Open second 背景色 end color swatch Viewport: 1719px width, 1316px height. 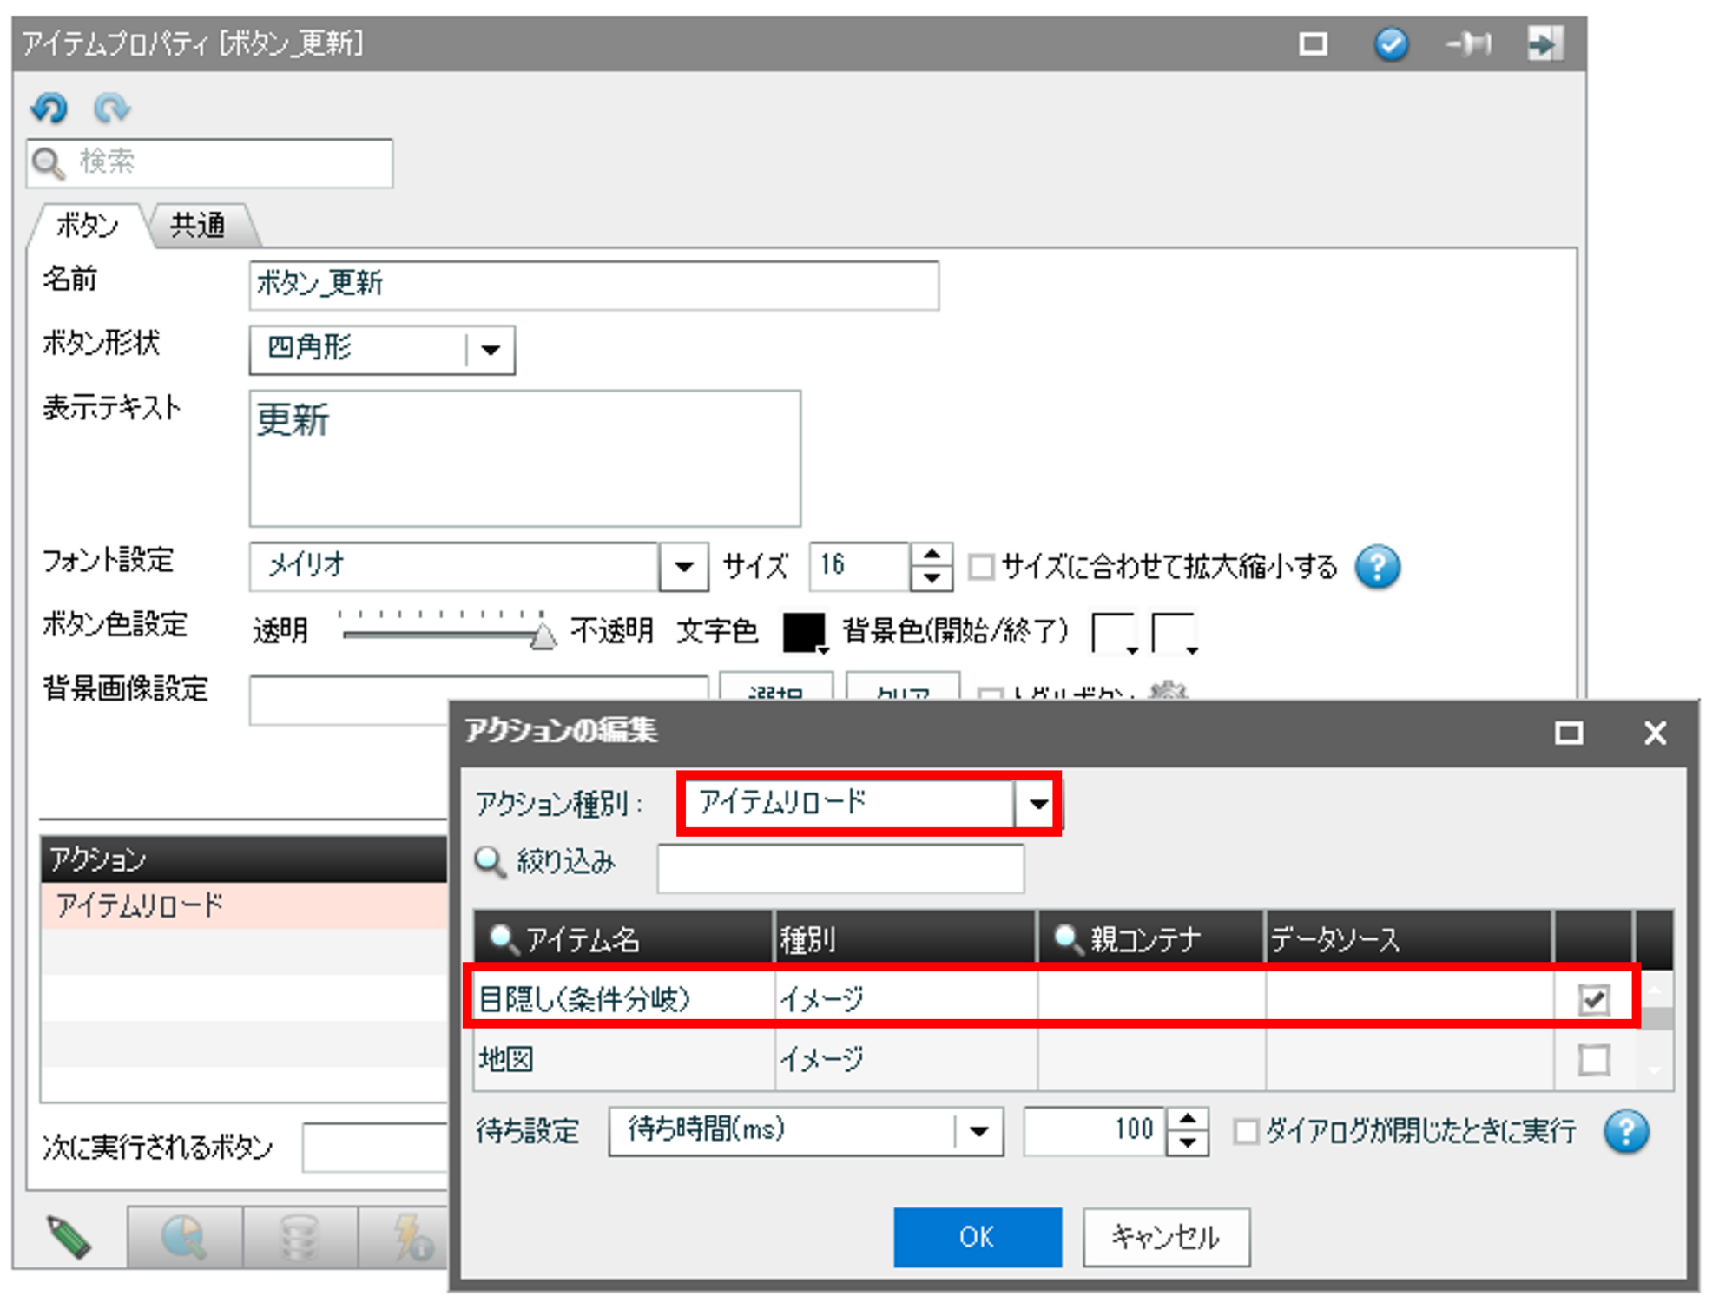click(x=1175, y=633)
